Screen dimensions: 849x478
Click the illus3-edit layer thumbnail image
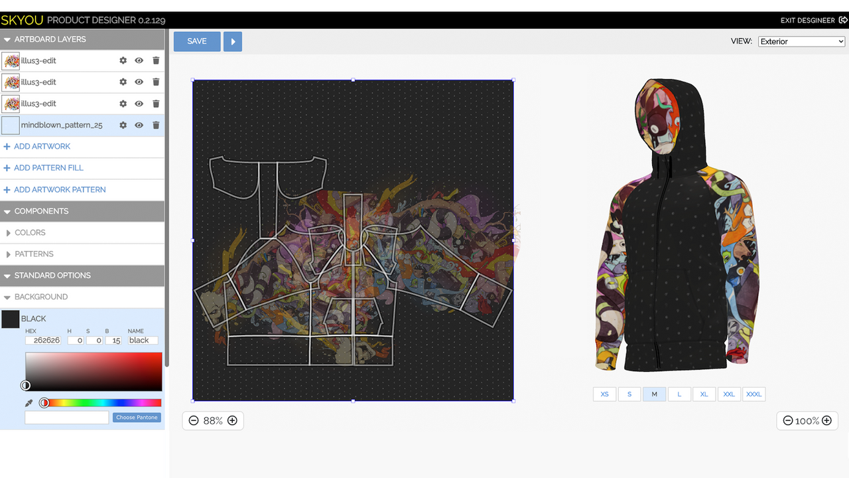[11, 60]
